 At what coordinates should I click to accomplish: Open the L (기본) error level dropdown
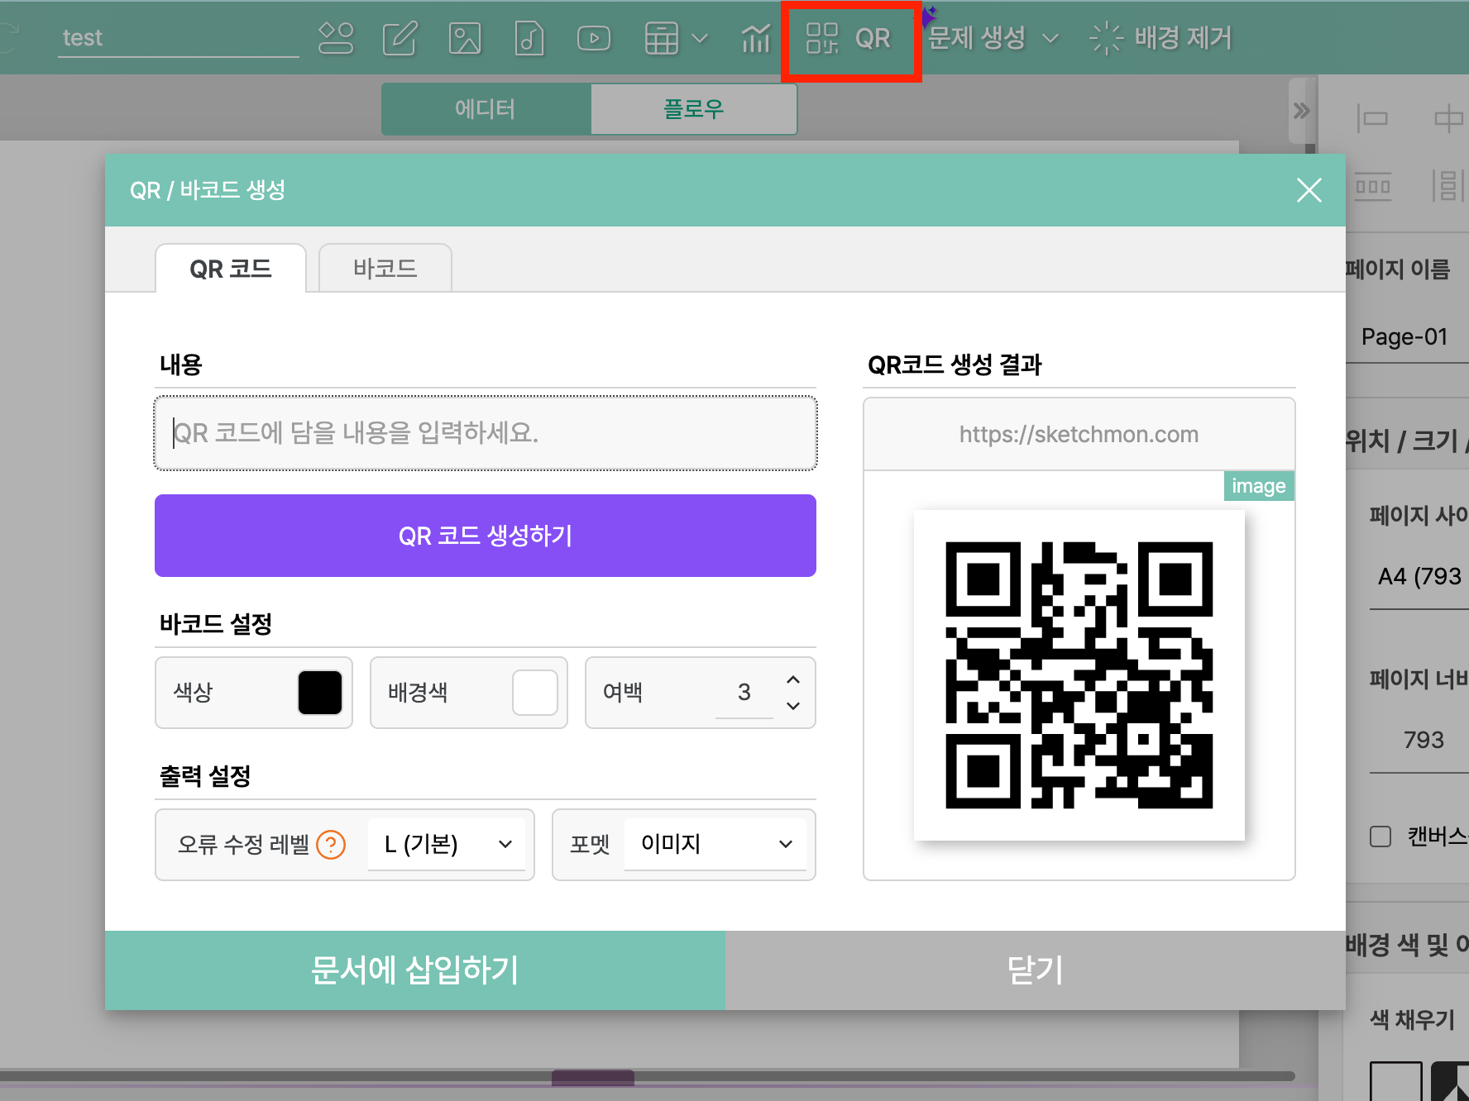point(447,845)
